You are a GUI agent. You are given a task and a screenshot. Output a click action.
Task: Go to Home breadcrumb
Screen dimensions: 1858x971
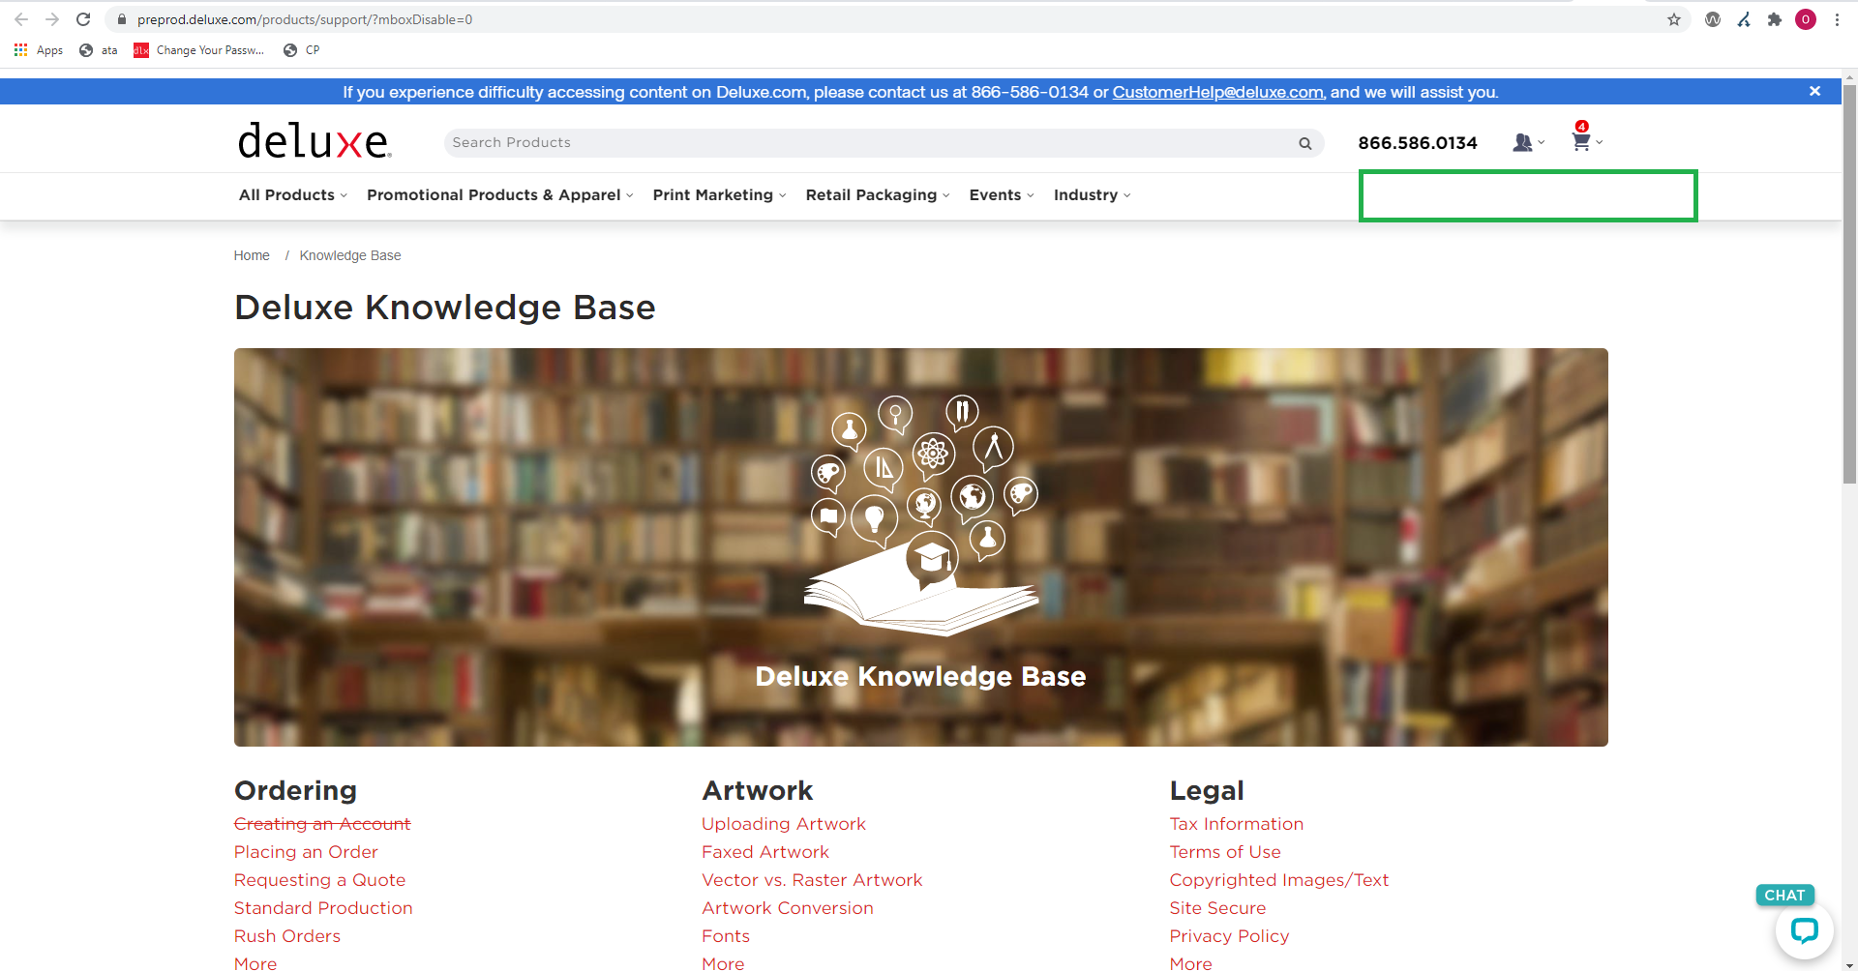point(252,255)
